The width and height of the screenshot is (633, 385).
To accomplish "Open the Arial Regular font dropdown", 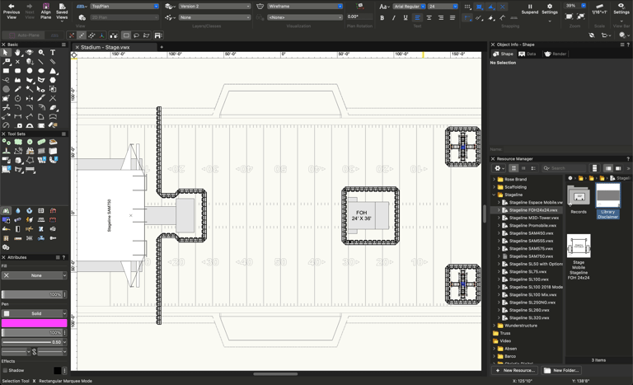I will coord(410,7).
